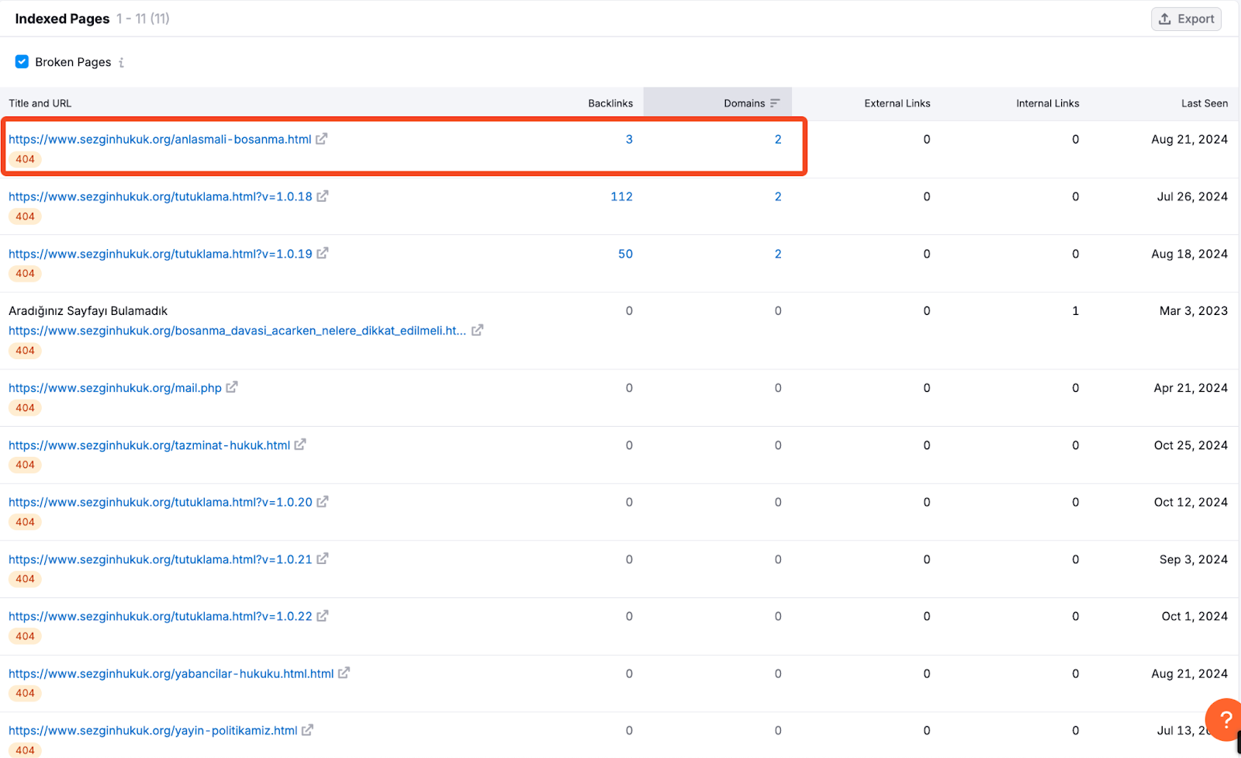
Task: Click the 'Mar 3, 2023' last seen date
Action: 1193,310
